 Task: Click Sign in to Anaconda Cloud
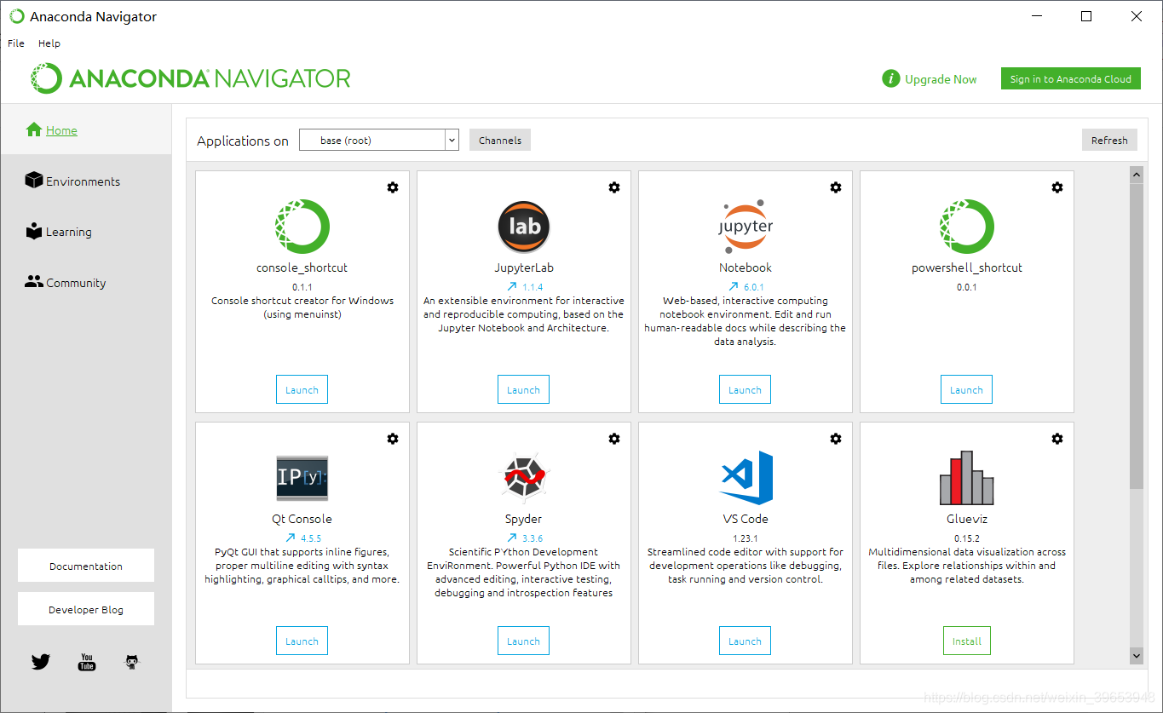tap(1071, 79)
